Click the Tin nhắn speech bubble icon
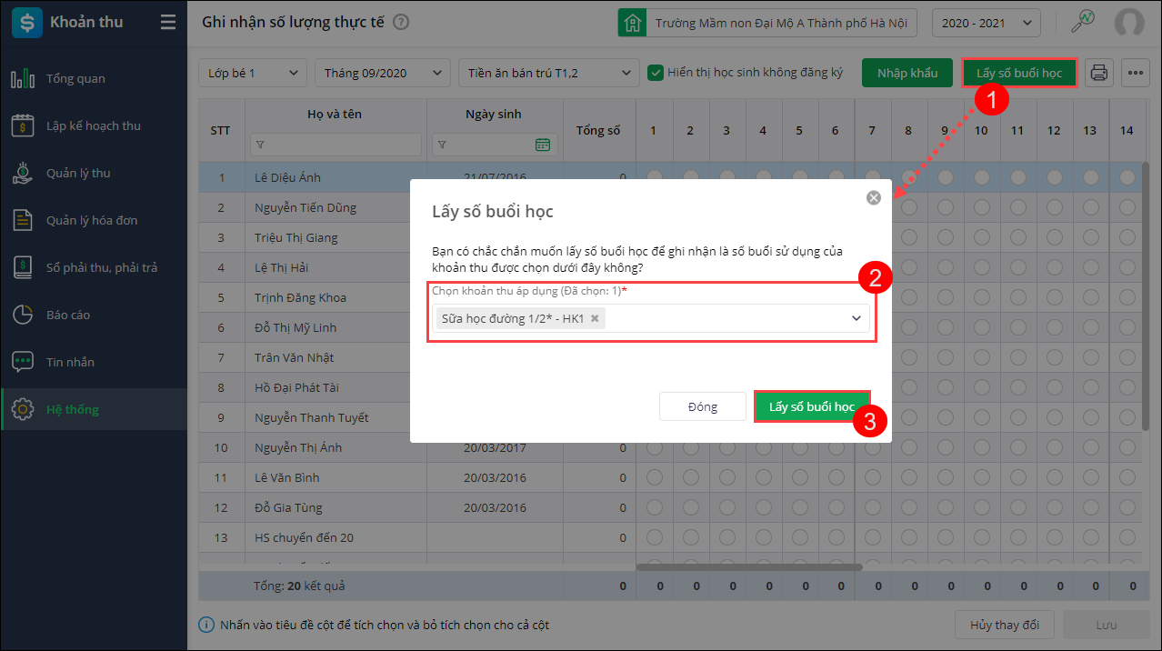This screenshot has width=1162, height=651. (23, 362)
